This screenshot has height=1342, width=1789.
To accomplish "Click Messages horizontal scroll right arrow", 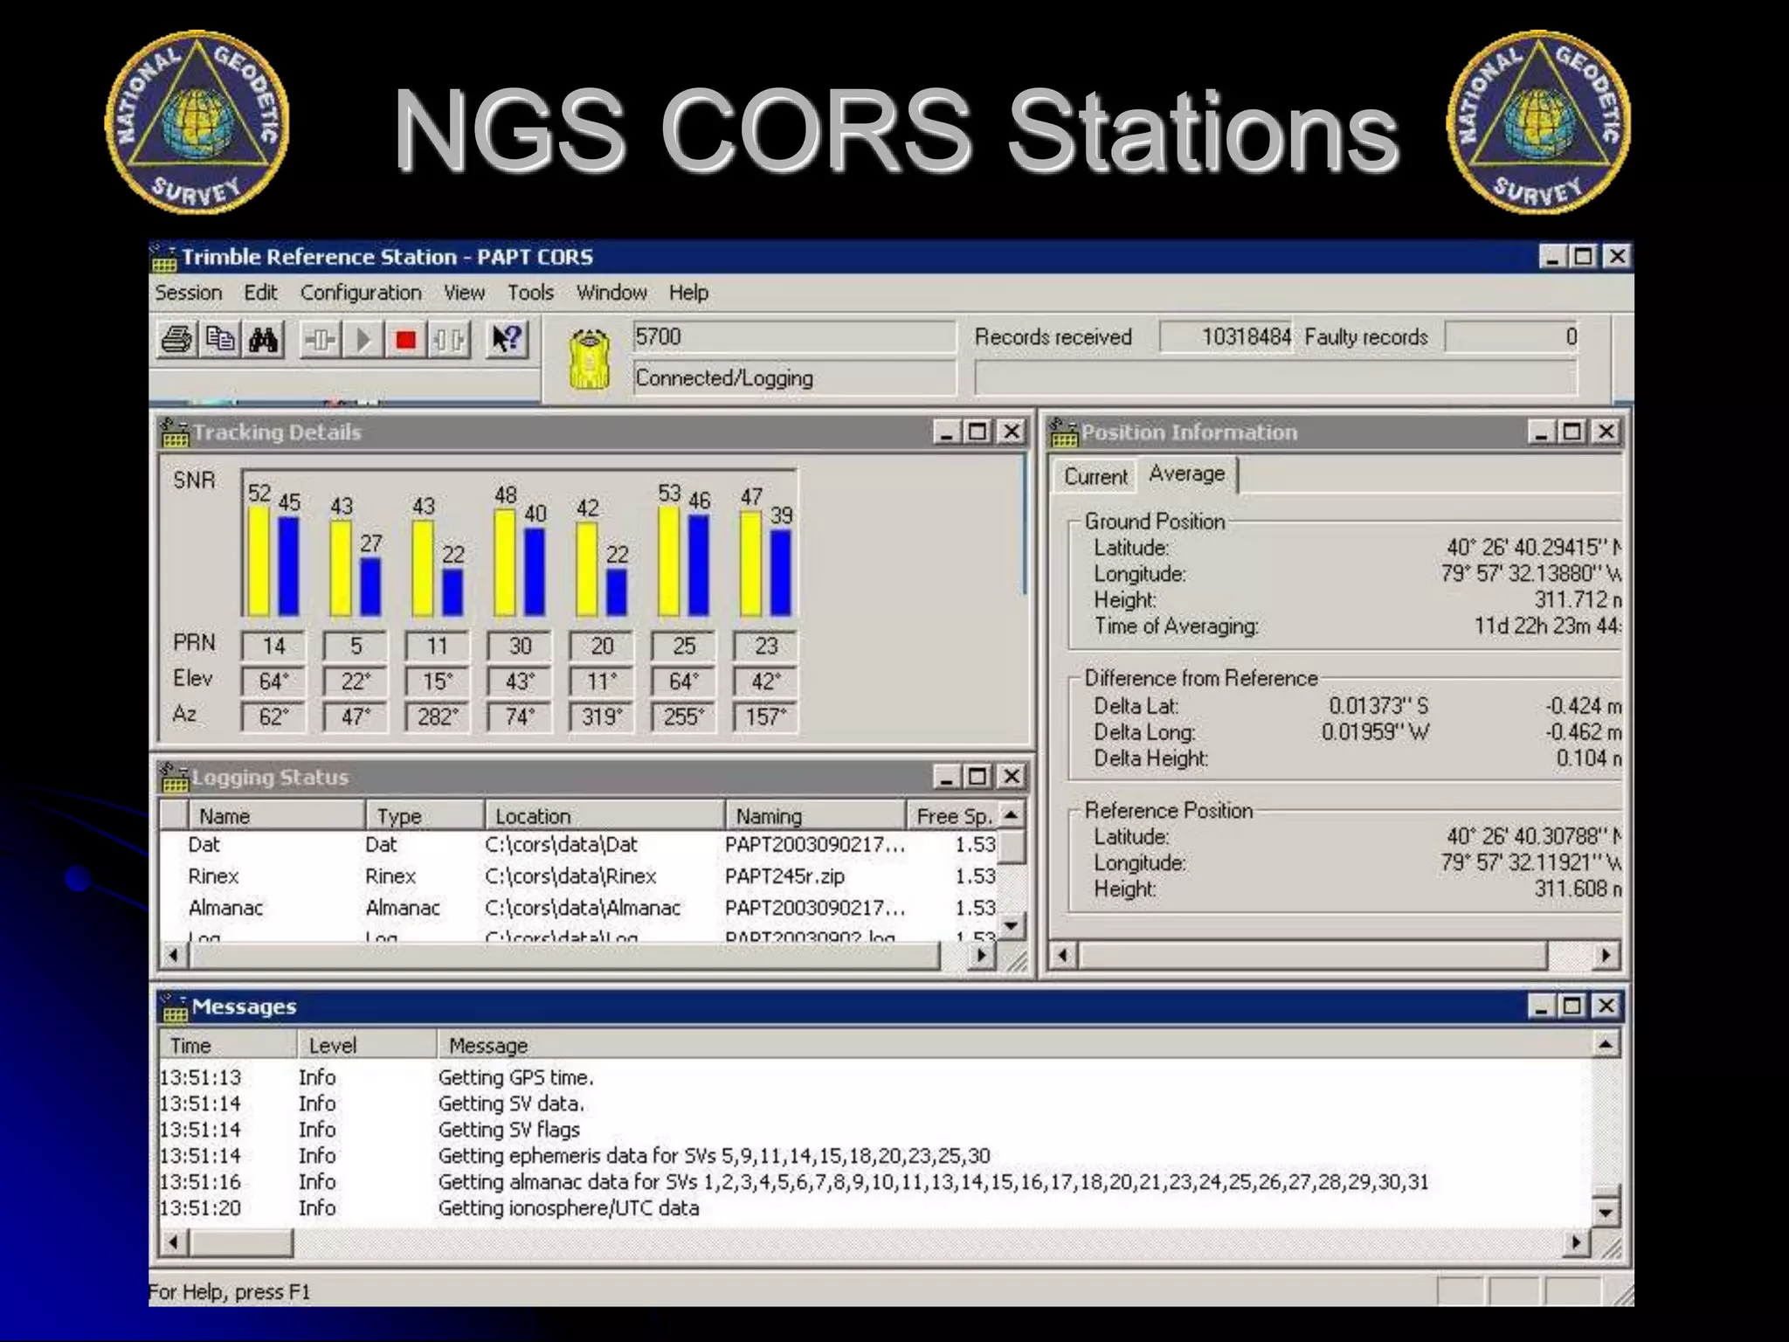I will coord(1576,1242).
